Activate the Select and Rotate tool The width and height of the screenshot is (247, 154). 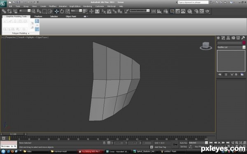pos(62,11)
